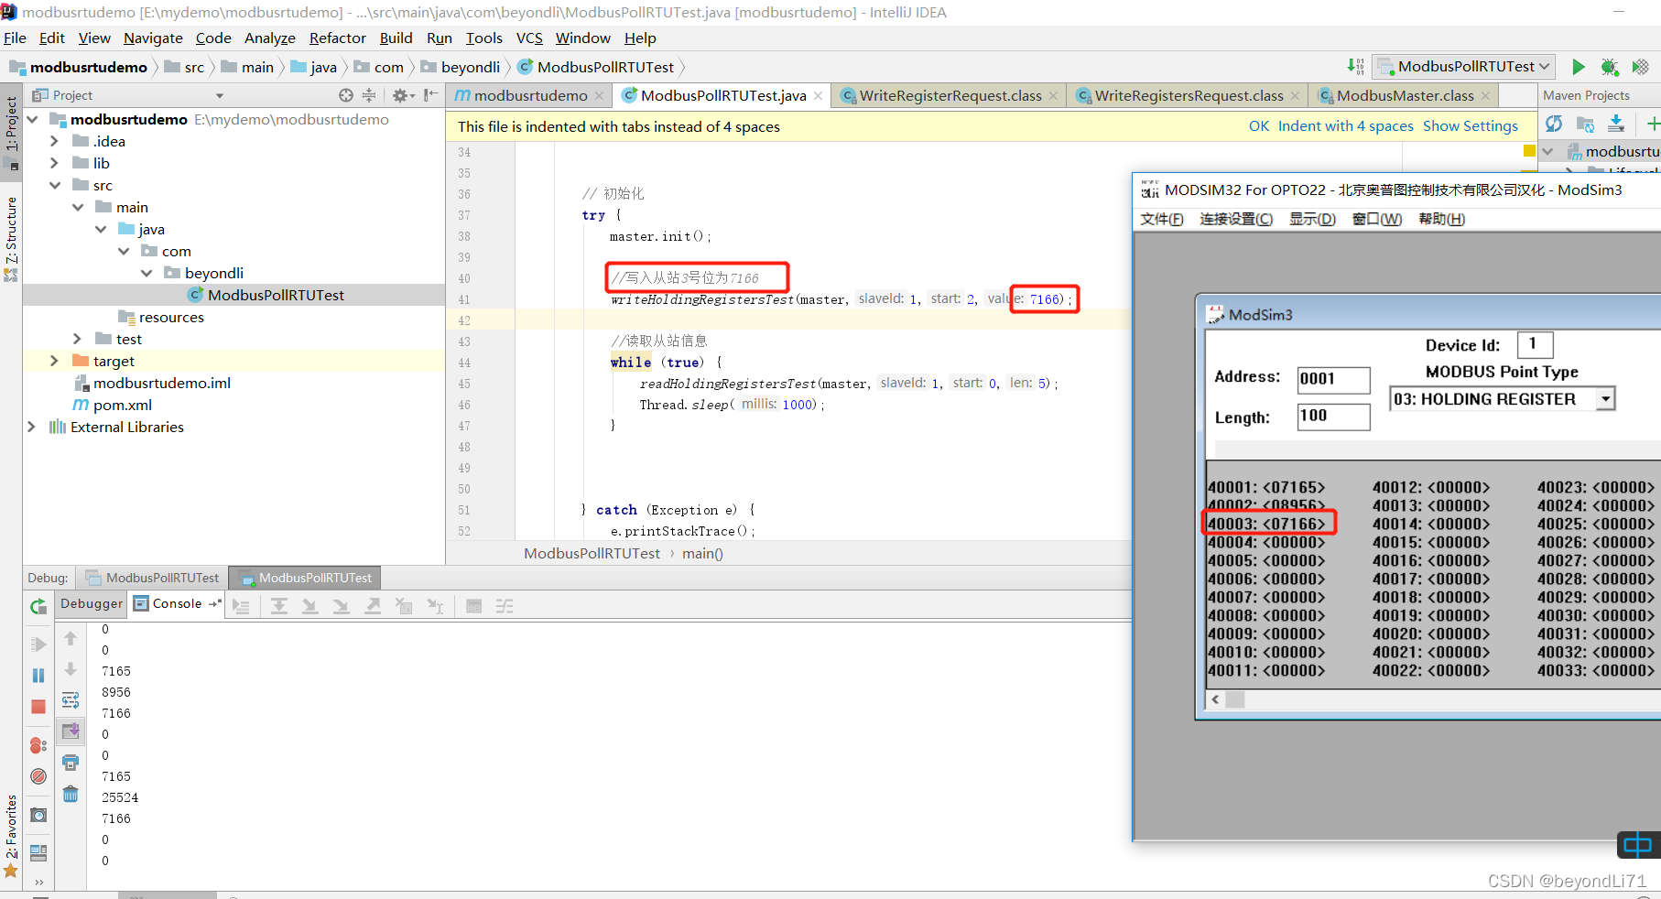Start debugging with the green bug icon
1661x899 pixels.
pos(1609,67)
